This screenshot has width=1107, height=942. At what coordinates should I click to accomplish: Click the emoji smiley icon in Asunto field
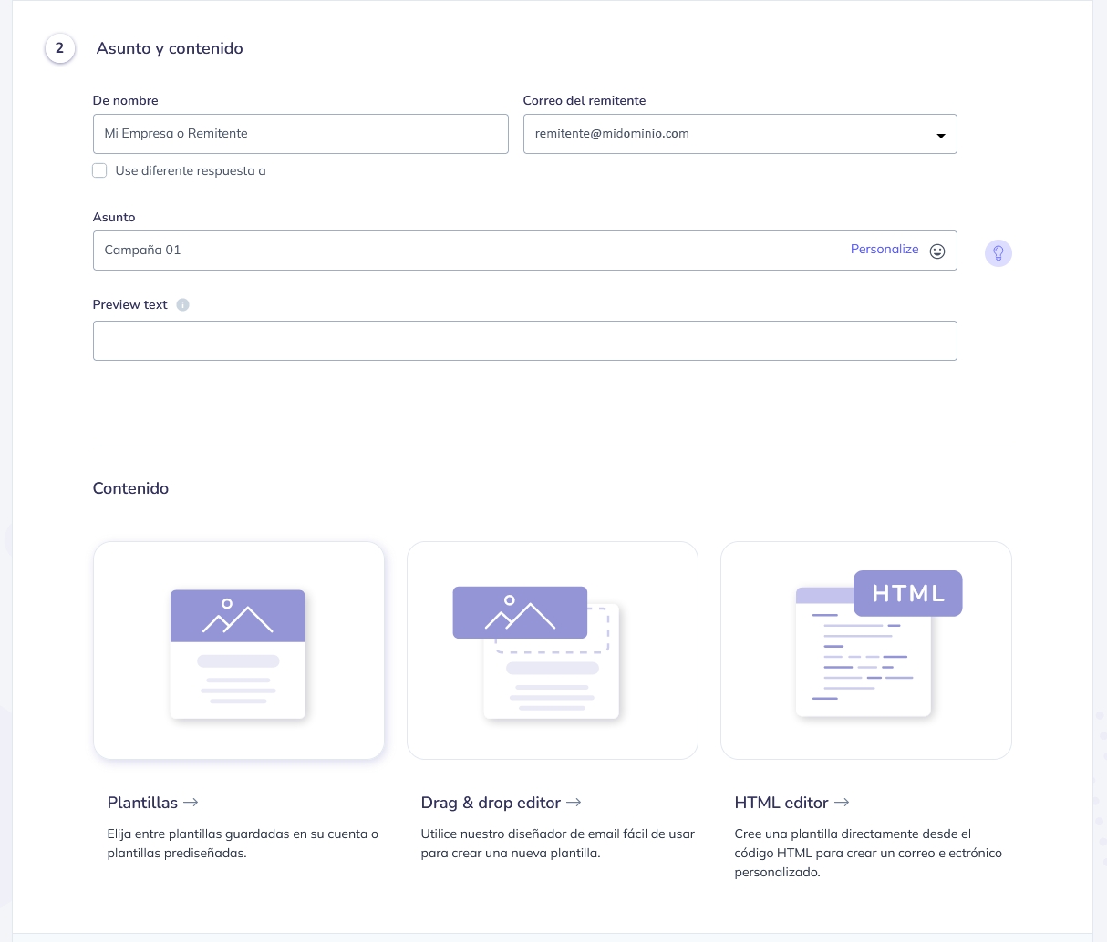point(936,251)
